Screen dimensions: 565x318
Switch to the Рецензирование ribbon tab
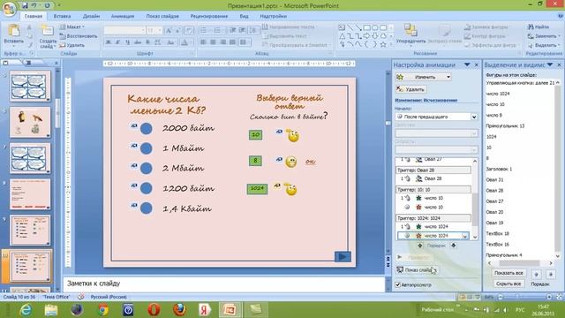209,16
